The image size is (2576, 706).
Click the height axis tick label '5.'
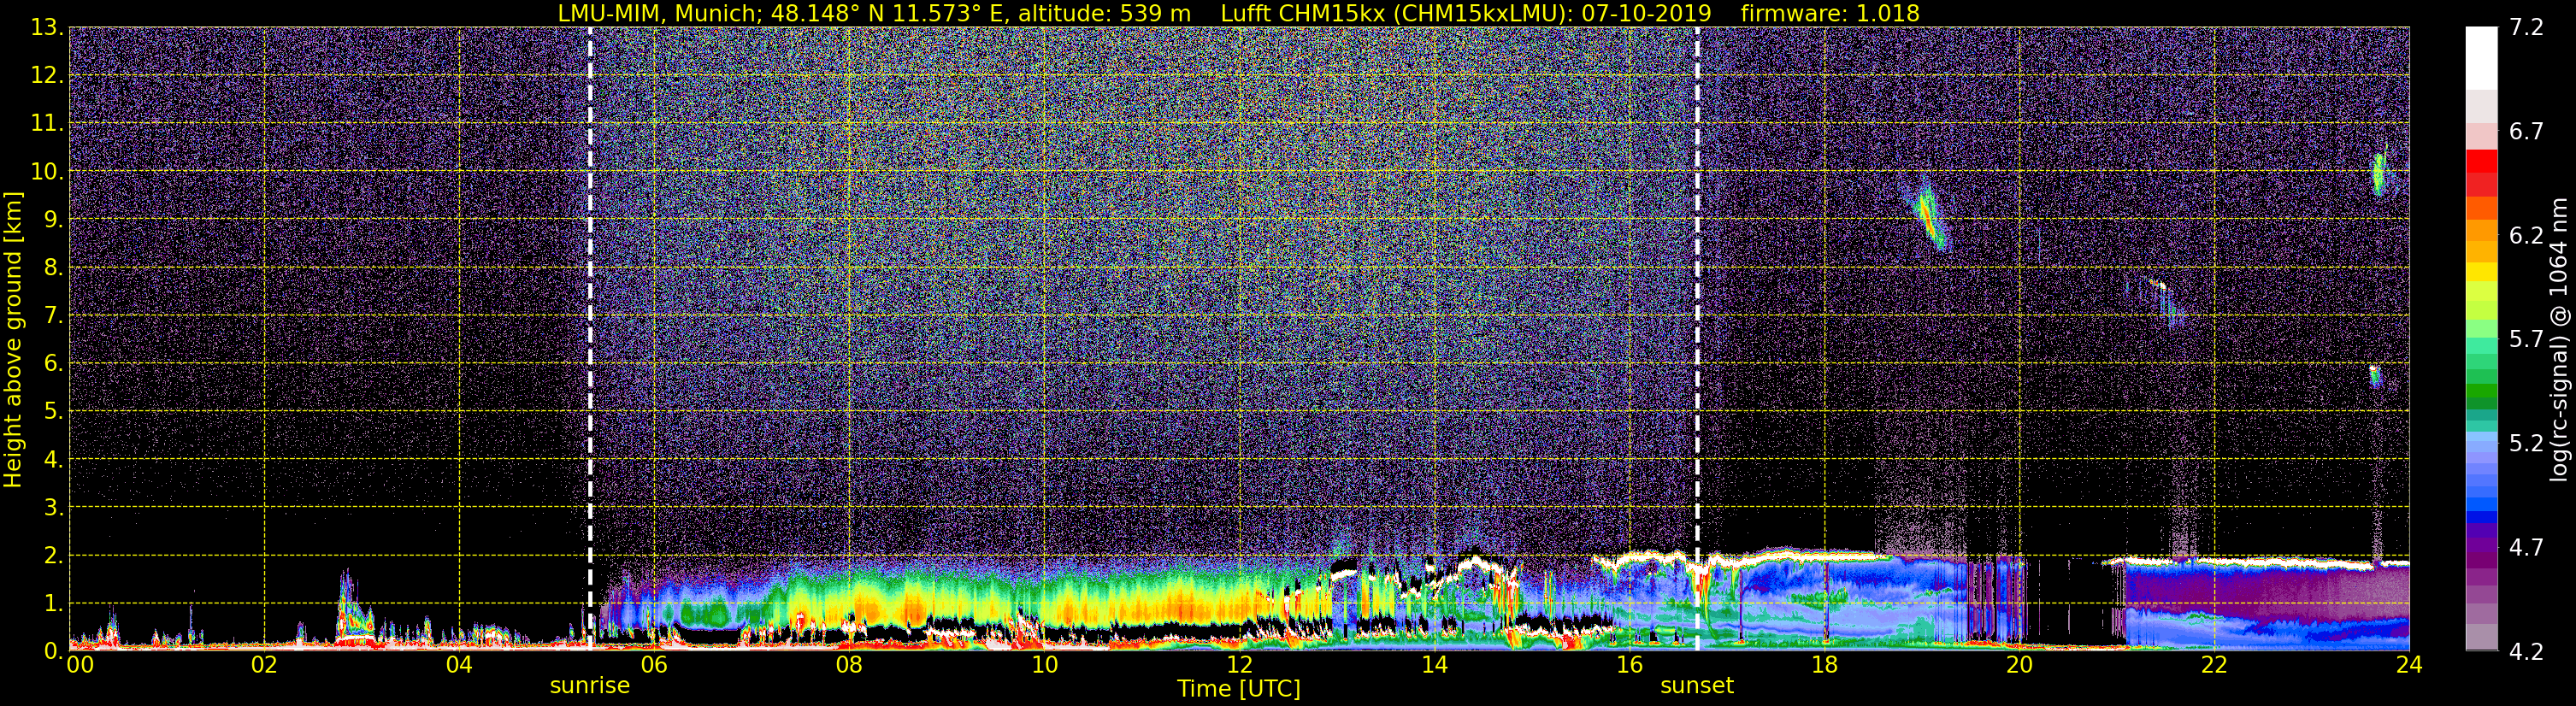(x=53, y=412)
